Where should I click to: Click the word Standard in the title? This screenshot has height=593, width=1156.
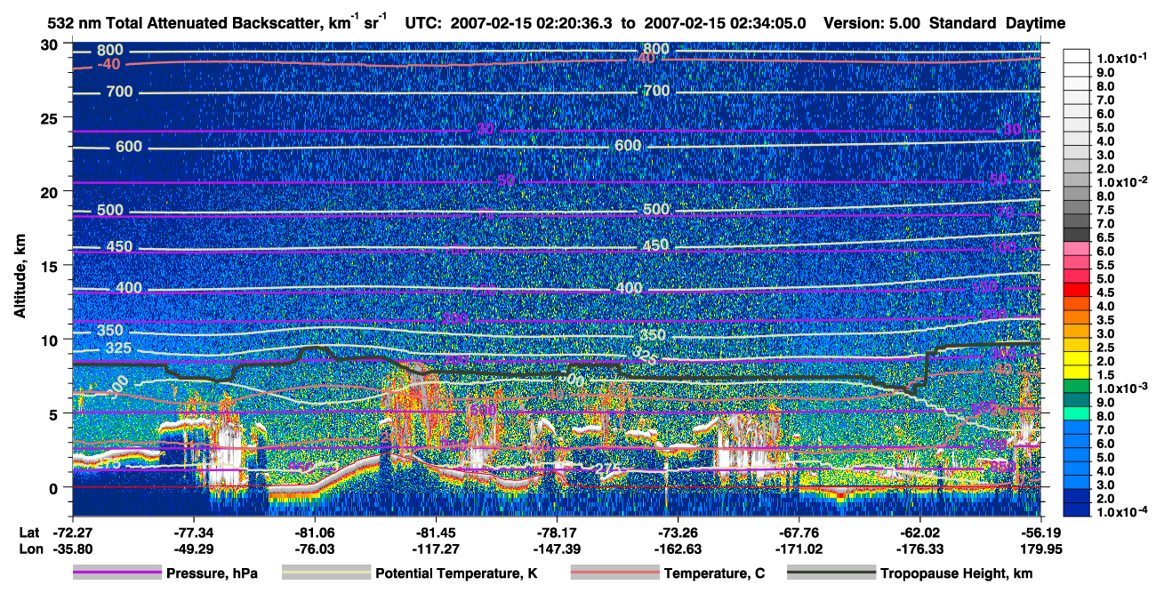[x=961, y=23]
